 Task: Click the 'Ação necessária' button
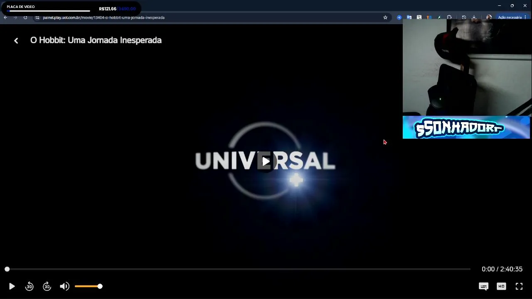click(510, 17)
